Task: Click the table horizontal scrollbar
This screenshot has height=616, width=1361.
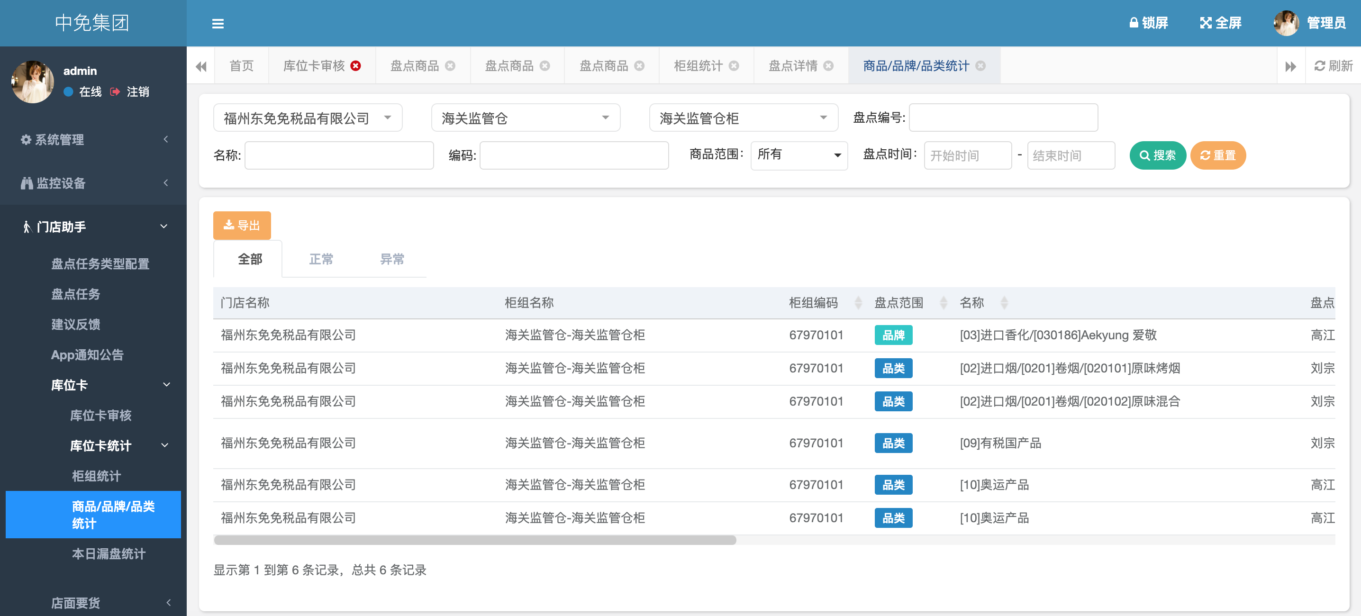Action: [474, 540]
